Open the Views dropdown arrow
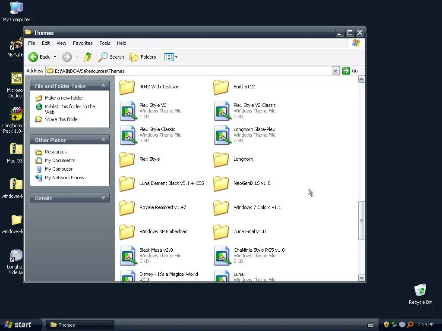Screen dimensions: 442x331 (x=177, y=57)
